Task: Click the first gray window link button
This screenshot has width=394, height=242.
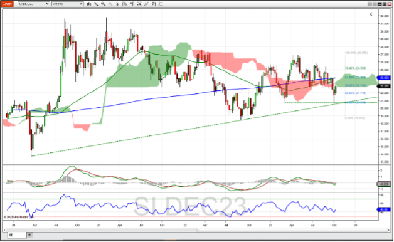Action: click(370, 4)
